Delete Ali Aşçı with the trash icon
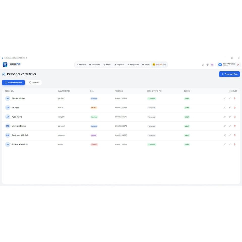 pyautogui.click(x=235, y=108)
